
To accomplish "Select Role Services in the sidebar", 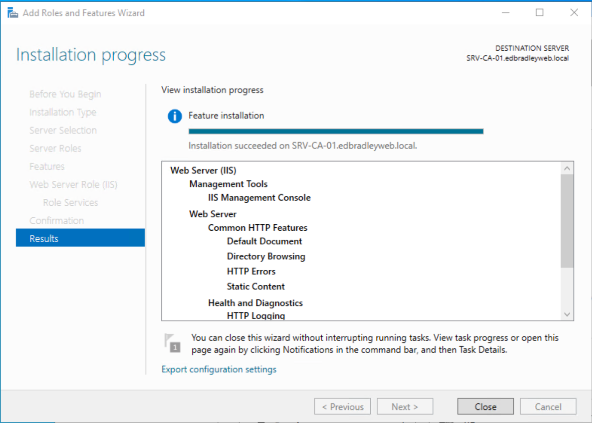I will [70, 202].
